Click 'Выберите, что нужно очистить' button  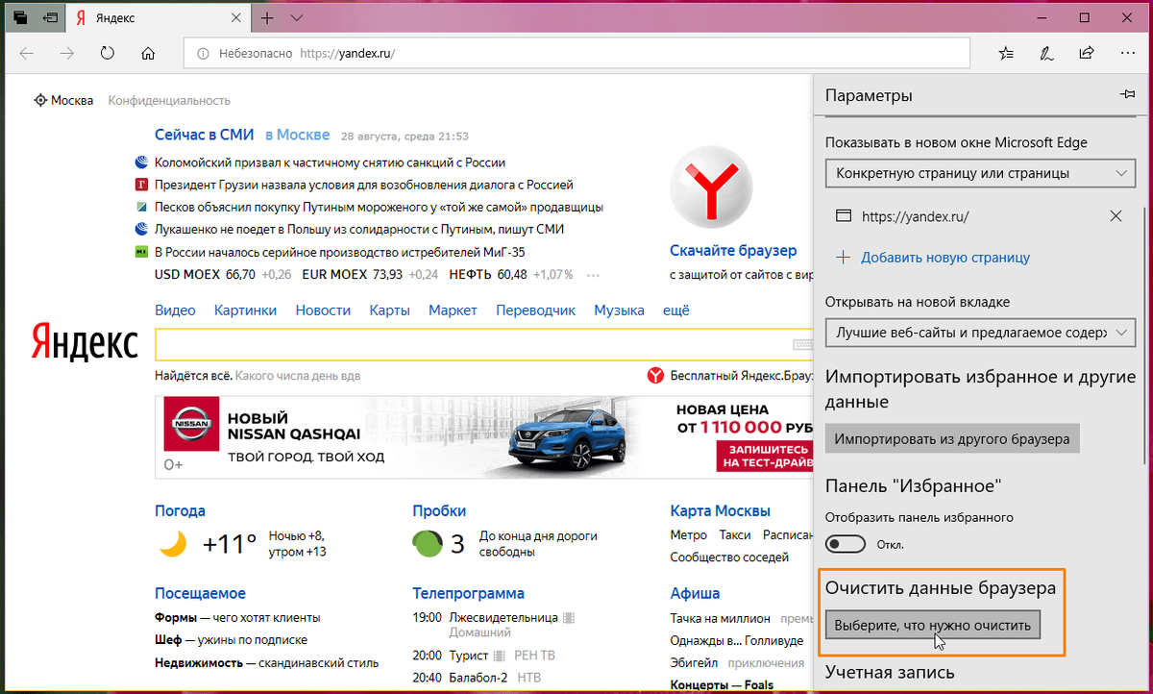[x=932, y=626]
